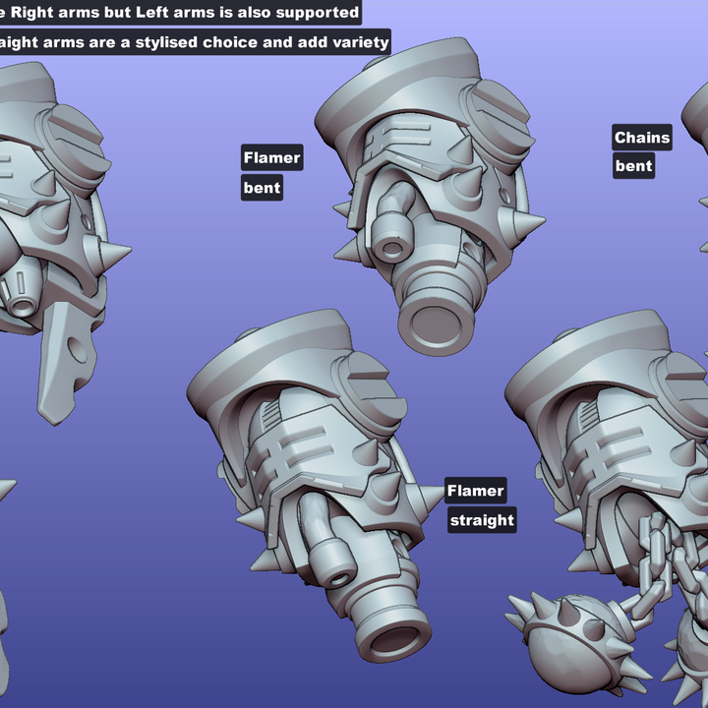Click the straight tag

click(x=482, y=520)
